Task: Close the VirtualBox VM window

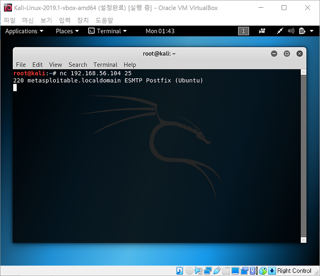Action: pos(308,8)
